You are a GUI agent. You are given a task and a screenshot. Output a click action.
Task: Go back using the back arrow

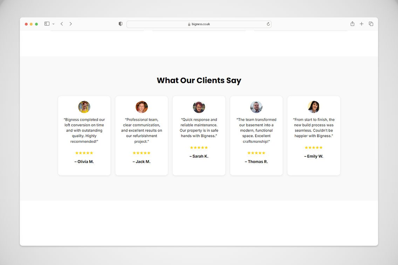[x=62, y=24]
